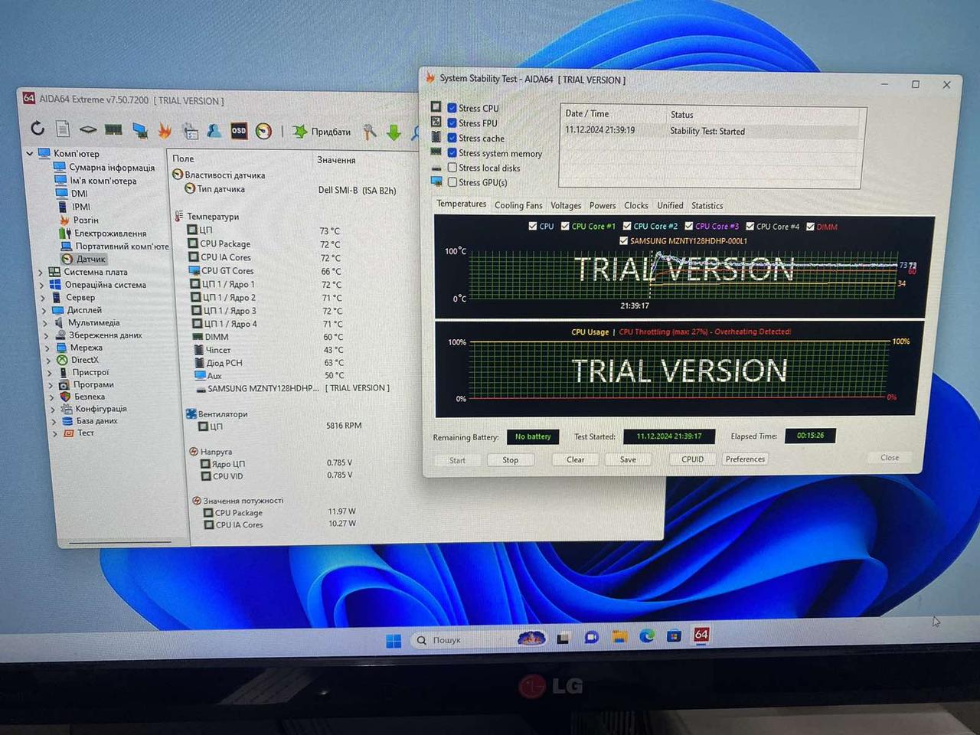
Task: Expand the Мультимедіа tree node
Action: (45, 323)
